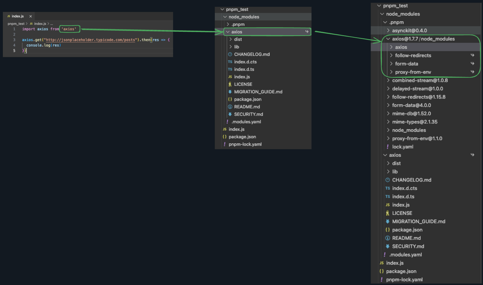Image resolution: width=483 pixels, height=285 pixels.
Task: Click README.md info icon in expanded-.pnpm tree
Action: (388, 238)
